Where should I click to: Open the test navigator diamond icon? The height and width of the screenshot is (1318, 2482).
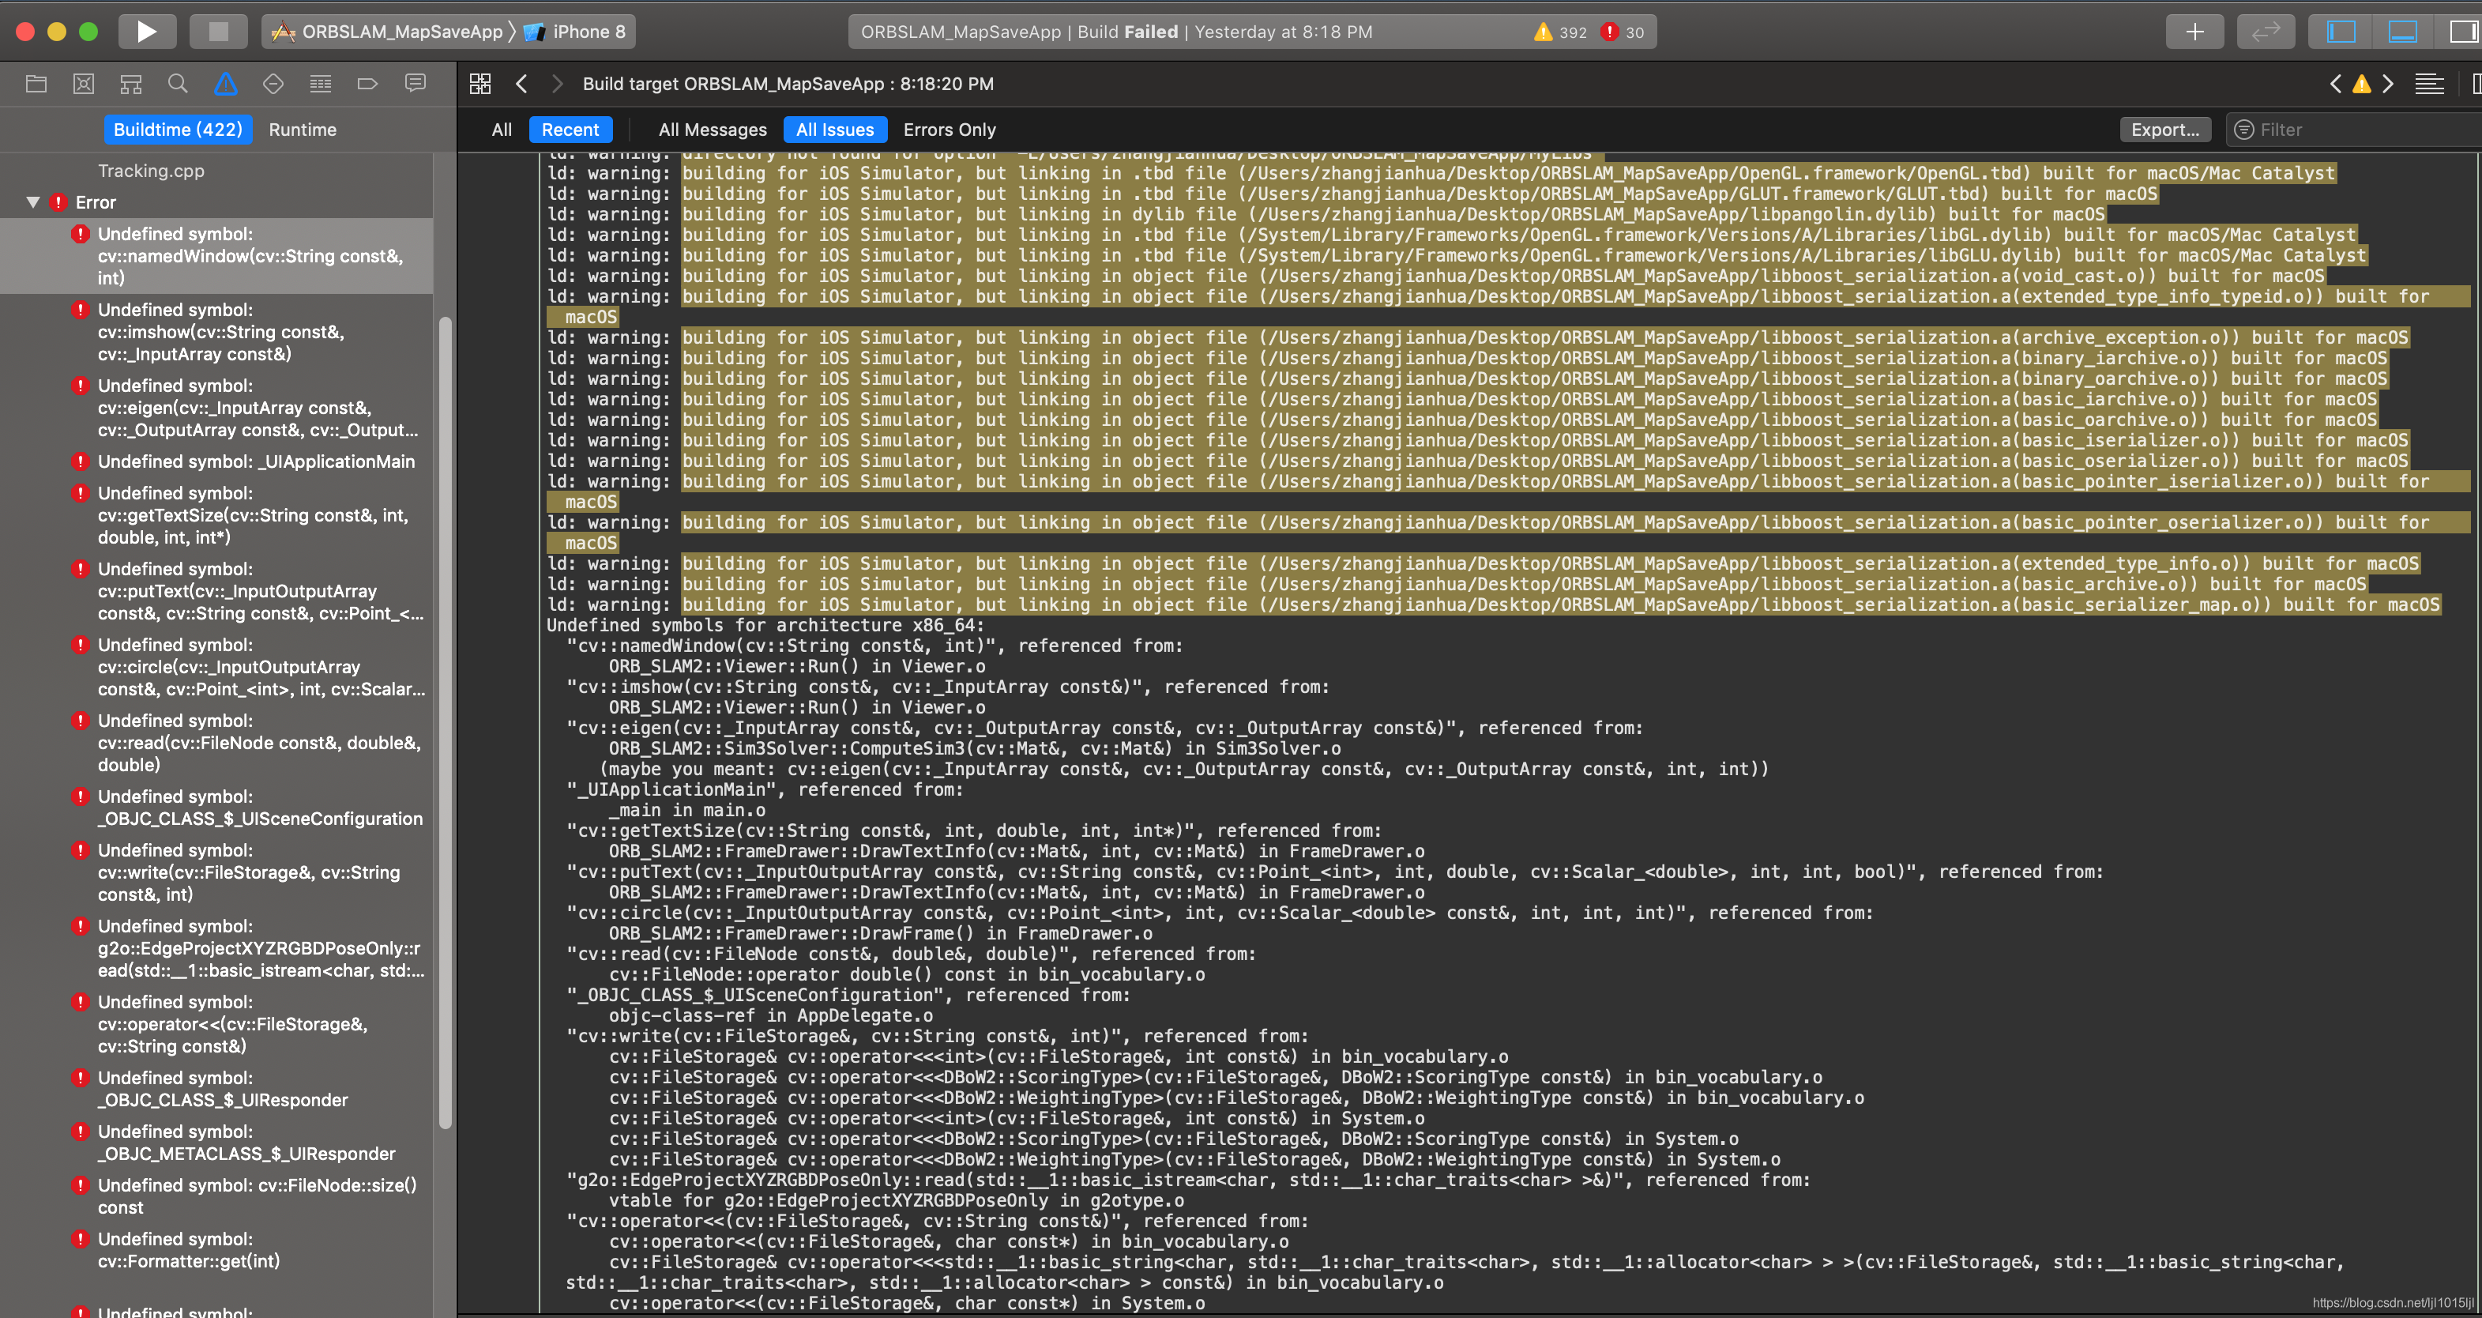[x=273, y=84]
